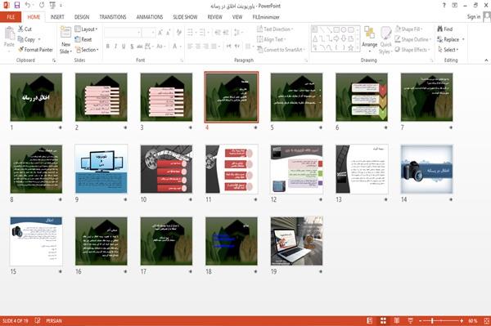The height and width of the screenshot is (326, 491).
Task: Select slide 19 laptop thumbnail
Action: (x=296, y=241)
